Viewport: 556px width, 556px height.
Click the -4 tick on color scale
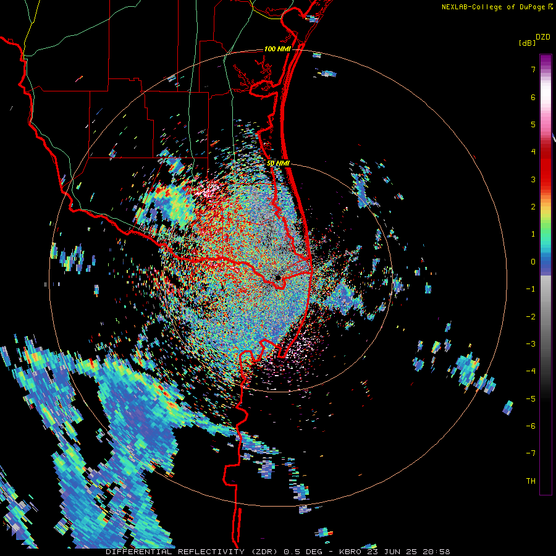tap(531, 371)
